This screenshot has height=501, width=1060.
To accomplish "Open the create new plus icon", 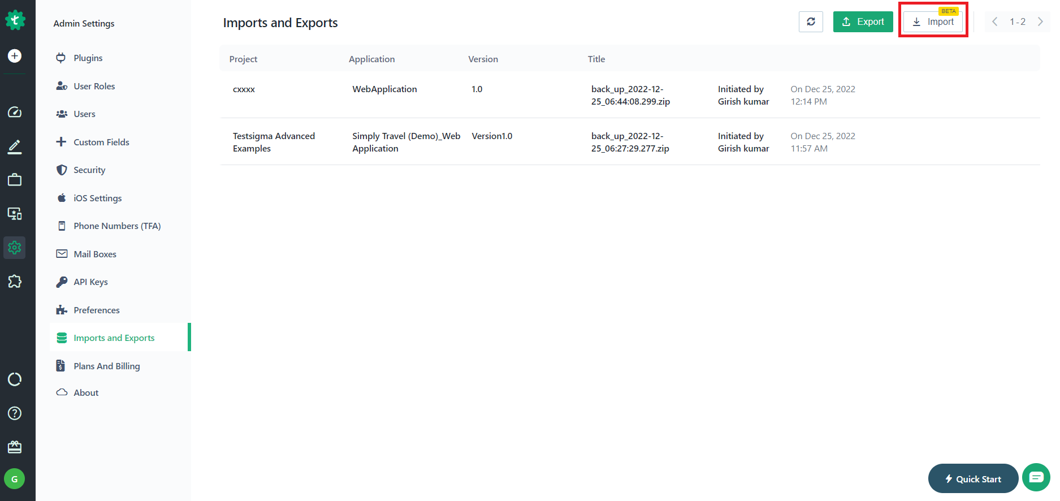I will click(15, 55).
